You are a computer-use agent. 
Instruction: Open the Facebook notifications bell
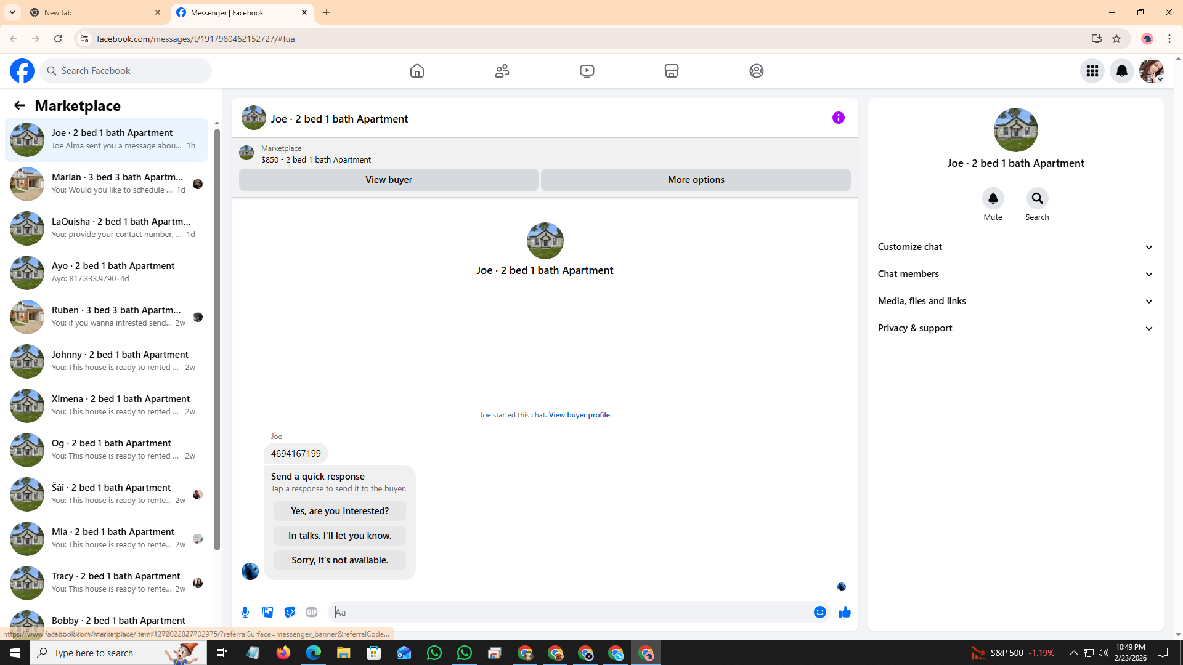1121,71
